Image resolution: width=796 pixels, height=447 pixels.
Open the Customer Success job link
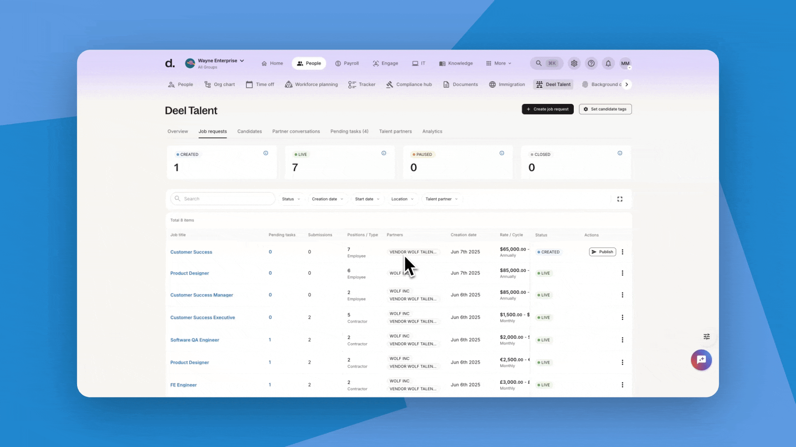pyautogui.click(x=191, y=252)
